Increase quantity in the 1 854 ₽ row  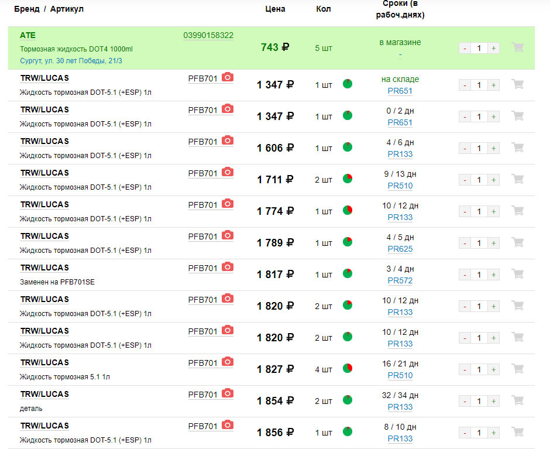pyautogui.click(x=493, y=401)
